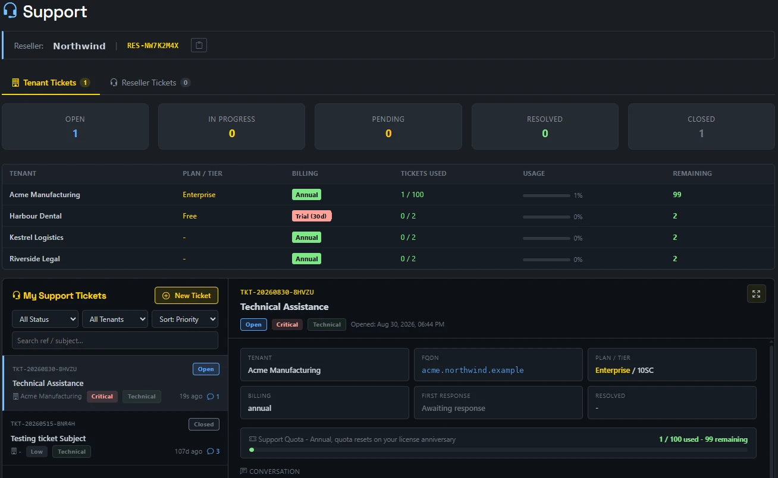This screenshot has height=478, width=778.
Task: Click the Conversation section chat icon
Action: point(243,471)
